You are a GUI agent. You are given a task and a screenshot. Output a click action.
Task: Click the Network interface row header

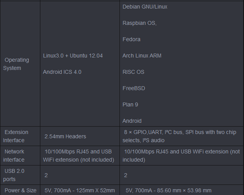point(14,156)
